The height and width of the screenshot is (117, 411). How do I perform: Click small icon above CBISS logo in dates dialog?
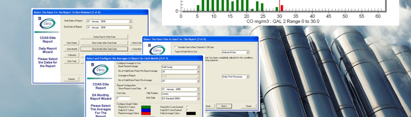[39, 19]
